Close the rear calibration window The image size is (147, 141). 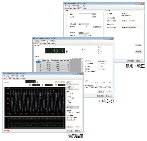click(142, 4)
